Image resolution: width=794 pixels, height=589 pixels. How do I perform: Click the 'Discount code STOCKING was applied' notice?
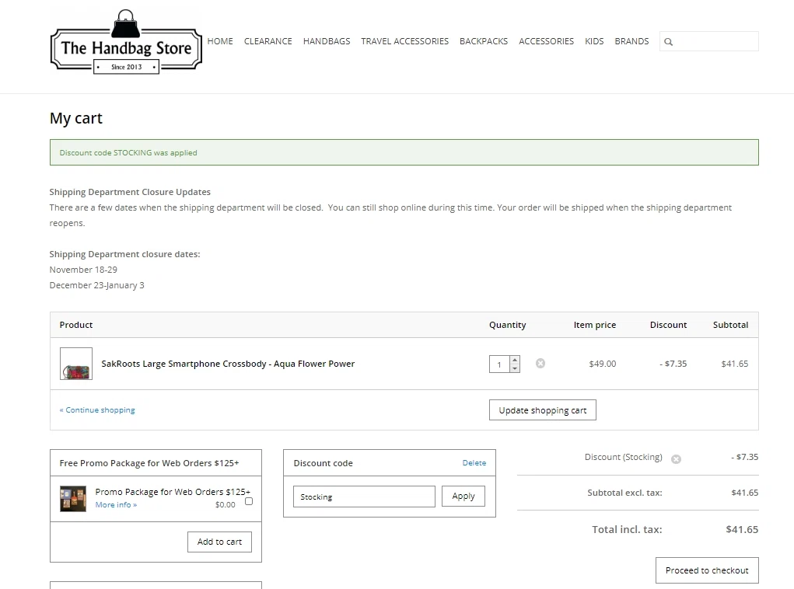[x=404, y=152]
